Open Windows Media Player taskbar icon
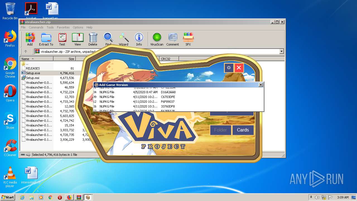 [x=41, y=197]
